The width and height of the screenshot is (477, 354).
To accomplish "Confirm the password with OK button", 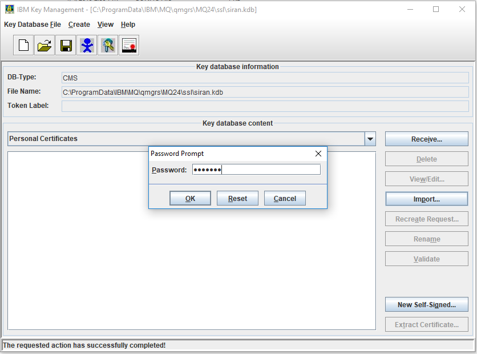I will [x=191, y=199].
